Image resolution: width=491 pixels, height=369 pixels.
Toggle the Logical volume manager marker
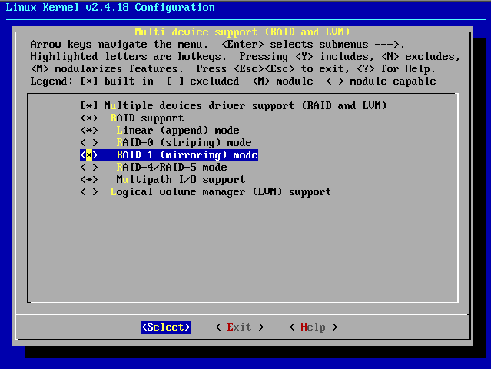89,191
